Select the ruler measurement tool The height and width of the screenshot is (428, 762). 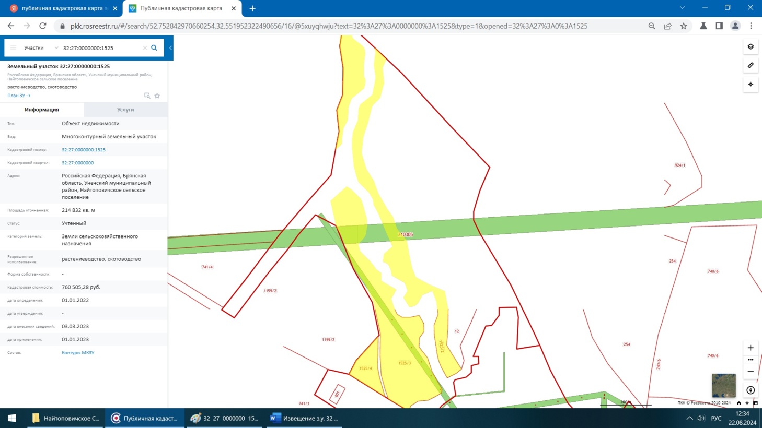(751, 66)
